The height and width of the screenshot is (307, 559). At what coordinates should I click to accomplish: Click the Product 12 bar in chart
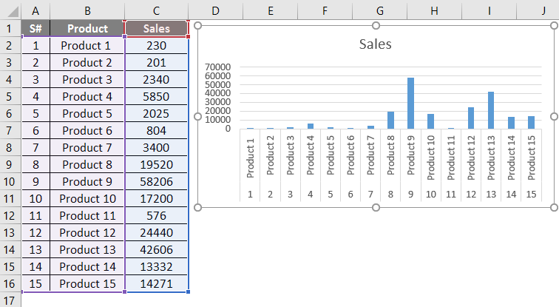[471, 118]
